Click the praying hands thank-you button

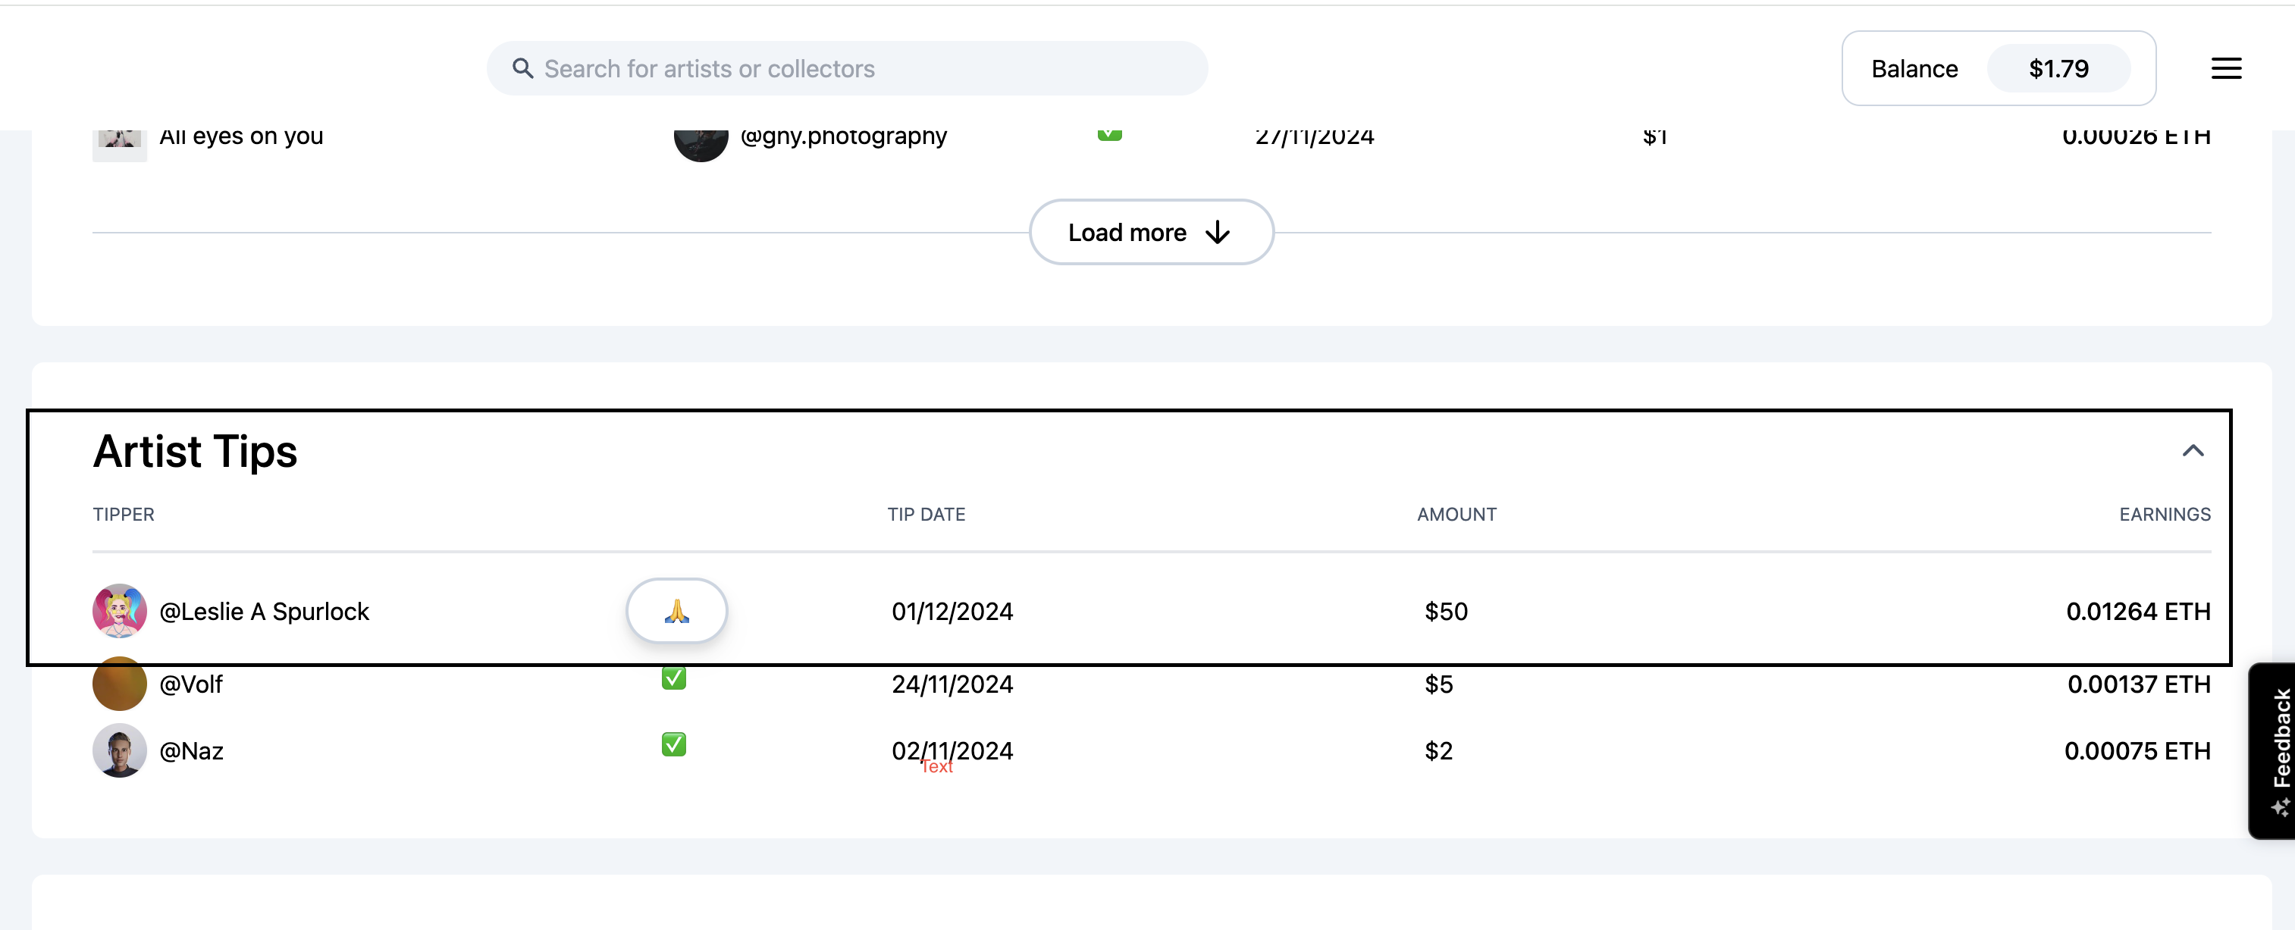(676, 611)
